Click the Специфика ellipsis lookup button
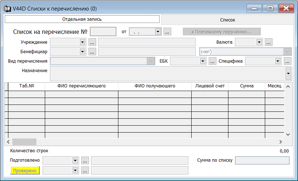Screen dimensions: 298x181 coord(287,61)
